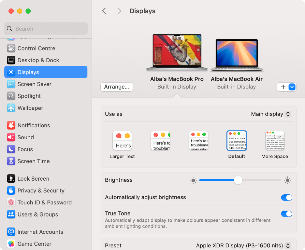Open Sound settings from sidebar
The width and height of the screenshot is (305, 250).
(x=26, y=137)
